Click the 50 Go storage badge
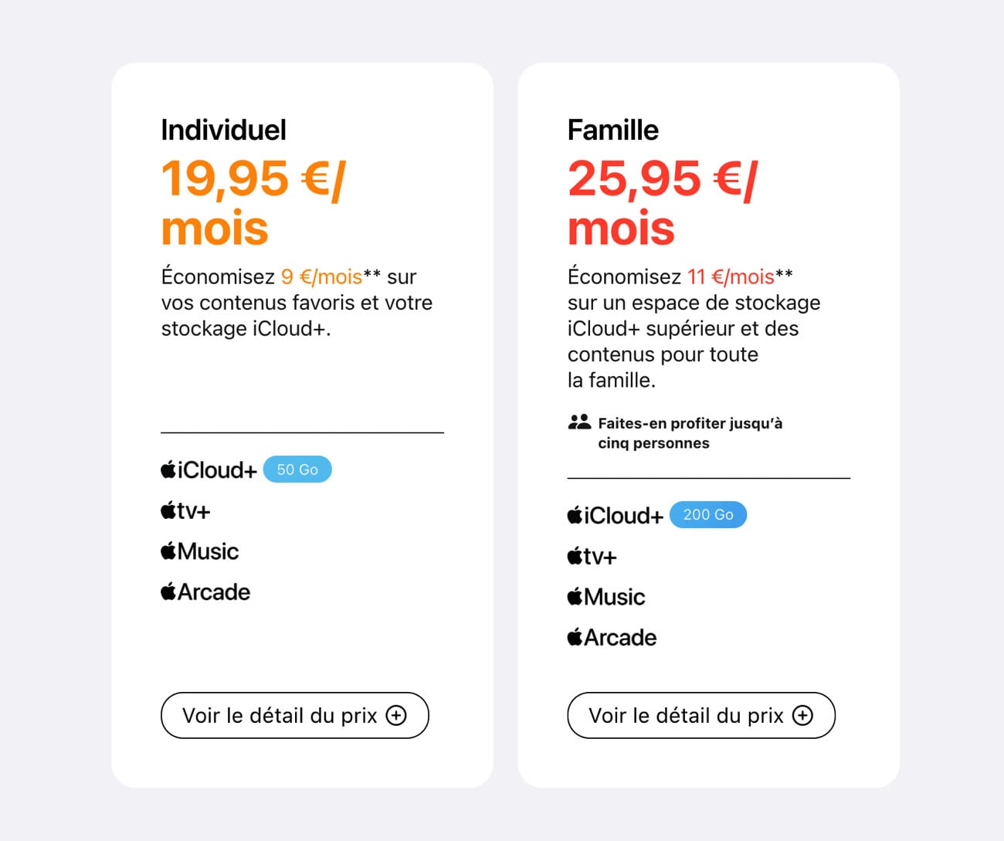1004x841 pixels. point(297,470)
